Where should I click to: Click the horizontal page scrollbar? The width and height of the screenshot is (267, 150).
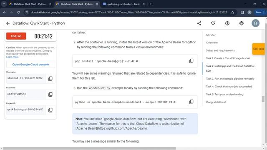pos(90,148)
